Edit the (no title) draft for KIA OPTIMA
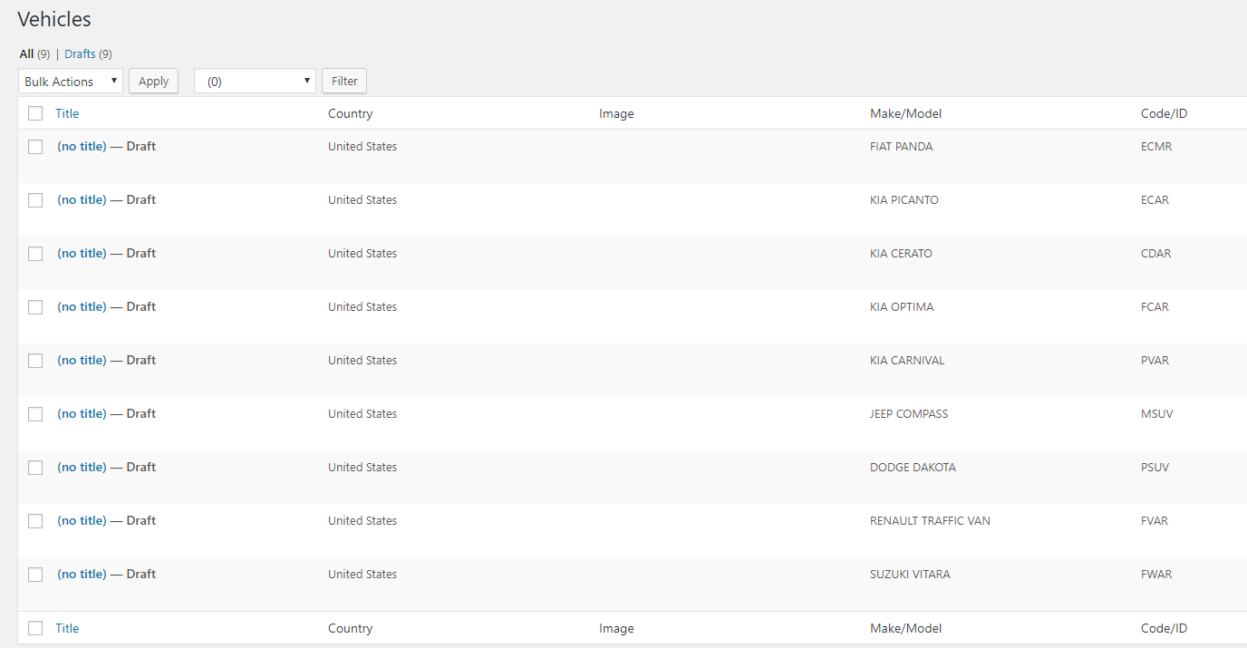1247x648 pixels. pos(82,306)
